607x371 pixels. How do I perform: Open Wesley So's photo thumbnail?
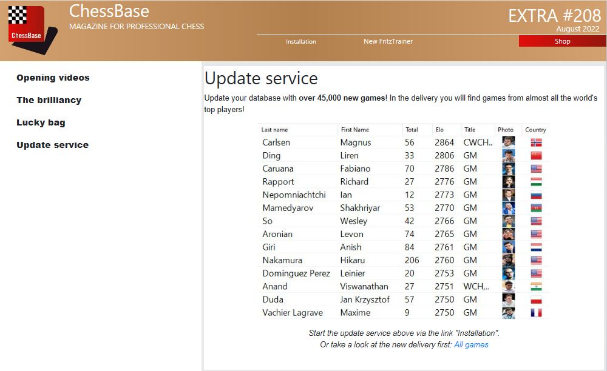508,221
